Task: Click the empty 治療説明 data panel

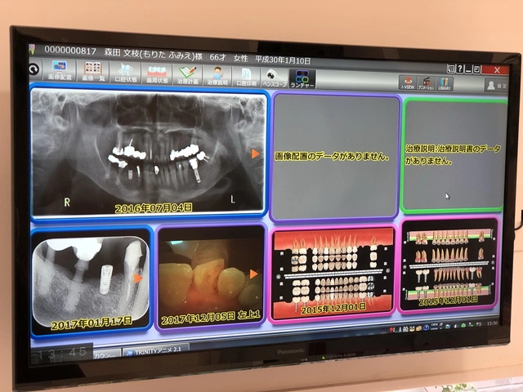Action: [x=454, y=155]
